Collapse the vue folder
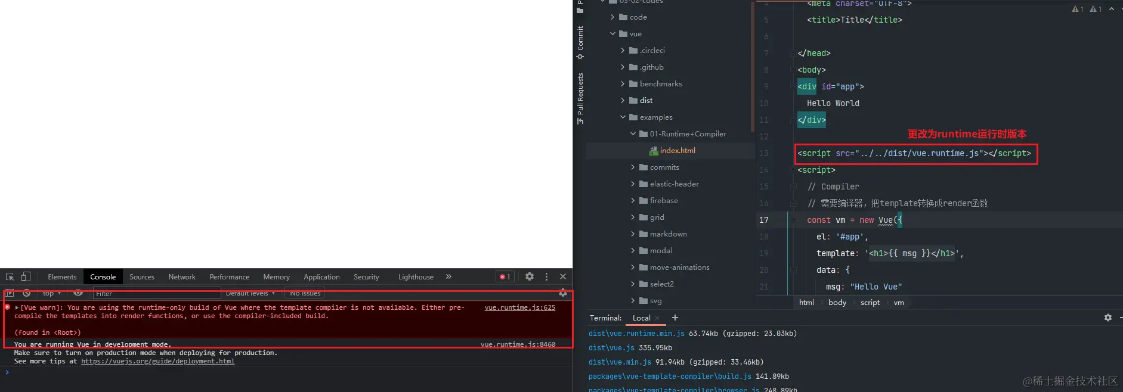 click(612, 34)
